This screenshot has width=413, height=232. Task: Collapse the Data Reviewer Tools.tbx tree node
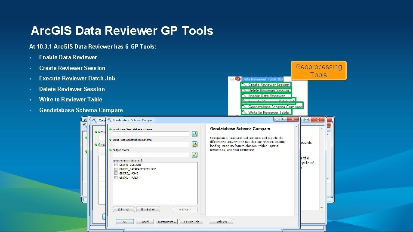[232, 79]
